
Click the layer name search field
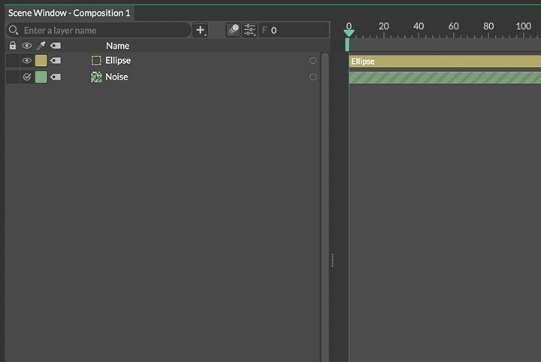[x=105, y=31]
